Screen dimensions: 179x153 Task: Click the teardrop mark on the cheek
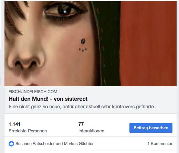pyautogui.click(x=83, y=41)
